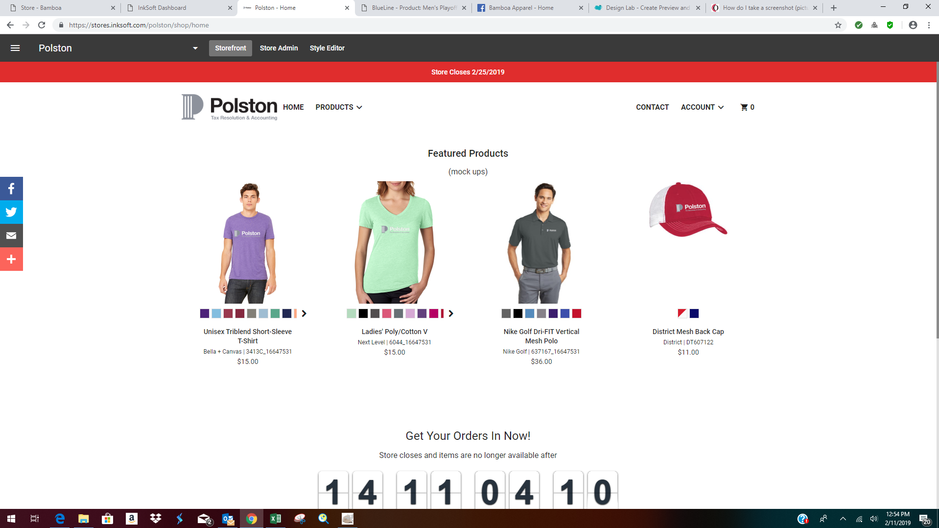Show more colors for Ladies' Poly/Cotton V
The width and height of the screenshot is (939, 528).
451,313
